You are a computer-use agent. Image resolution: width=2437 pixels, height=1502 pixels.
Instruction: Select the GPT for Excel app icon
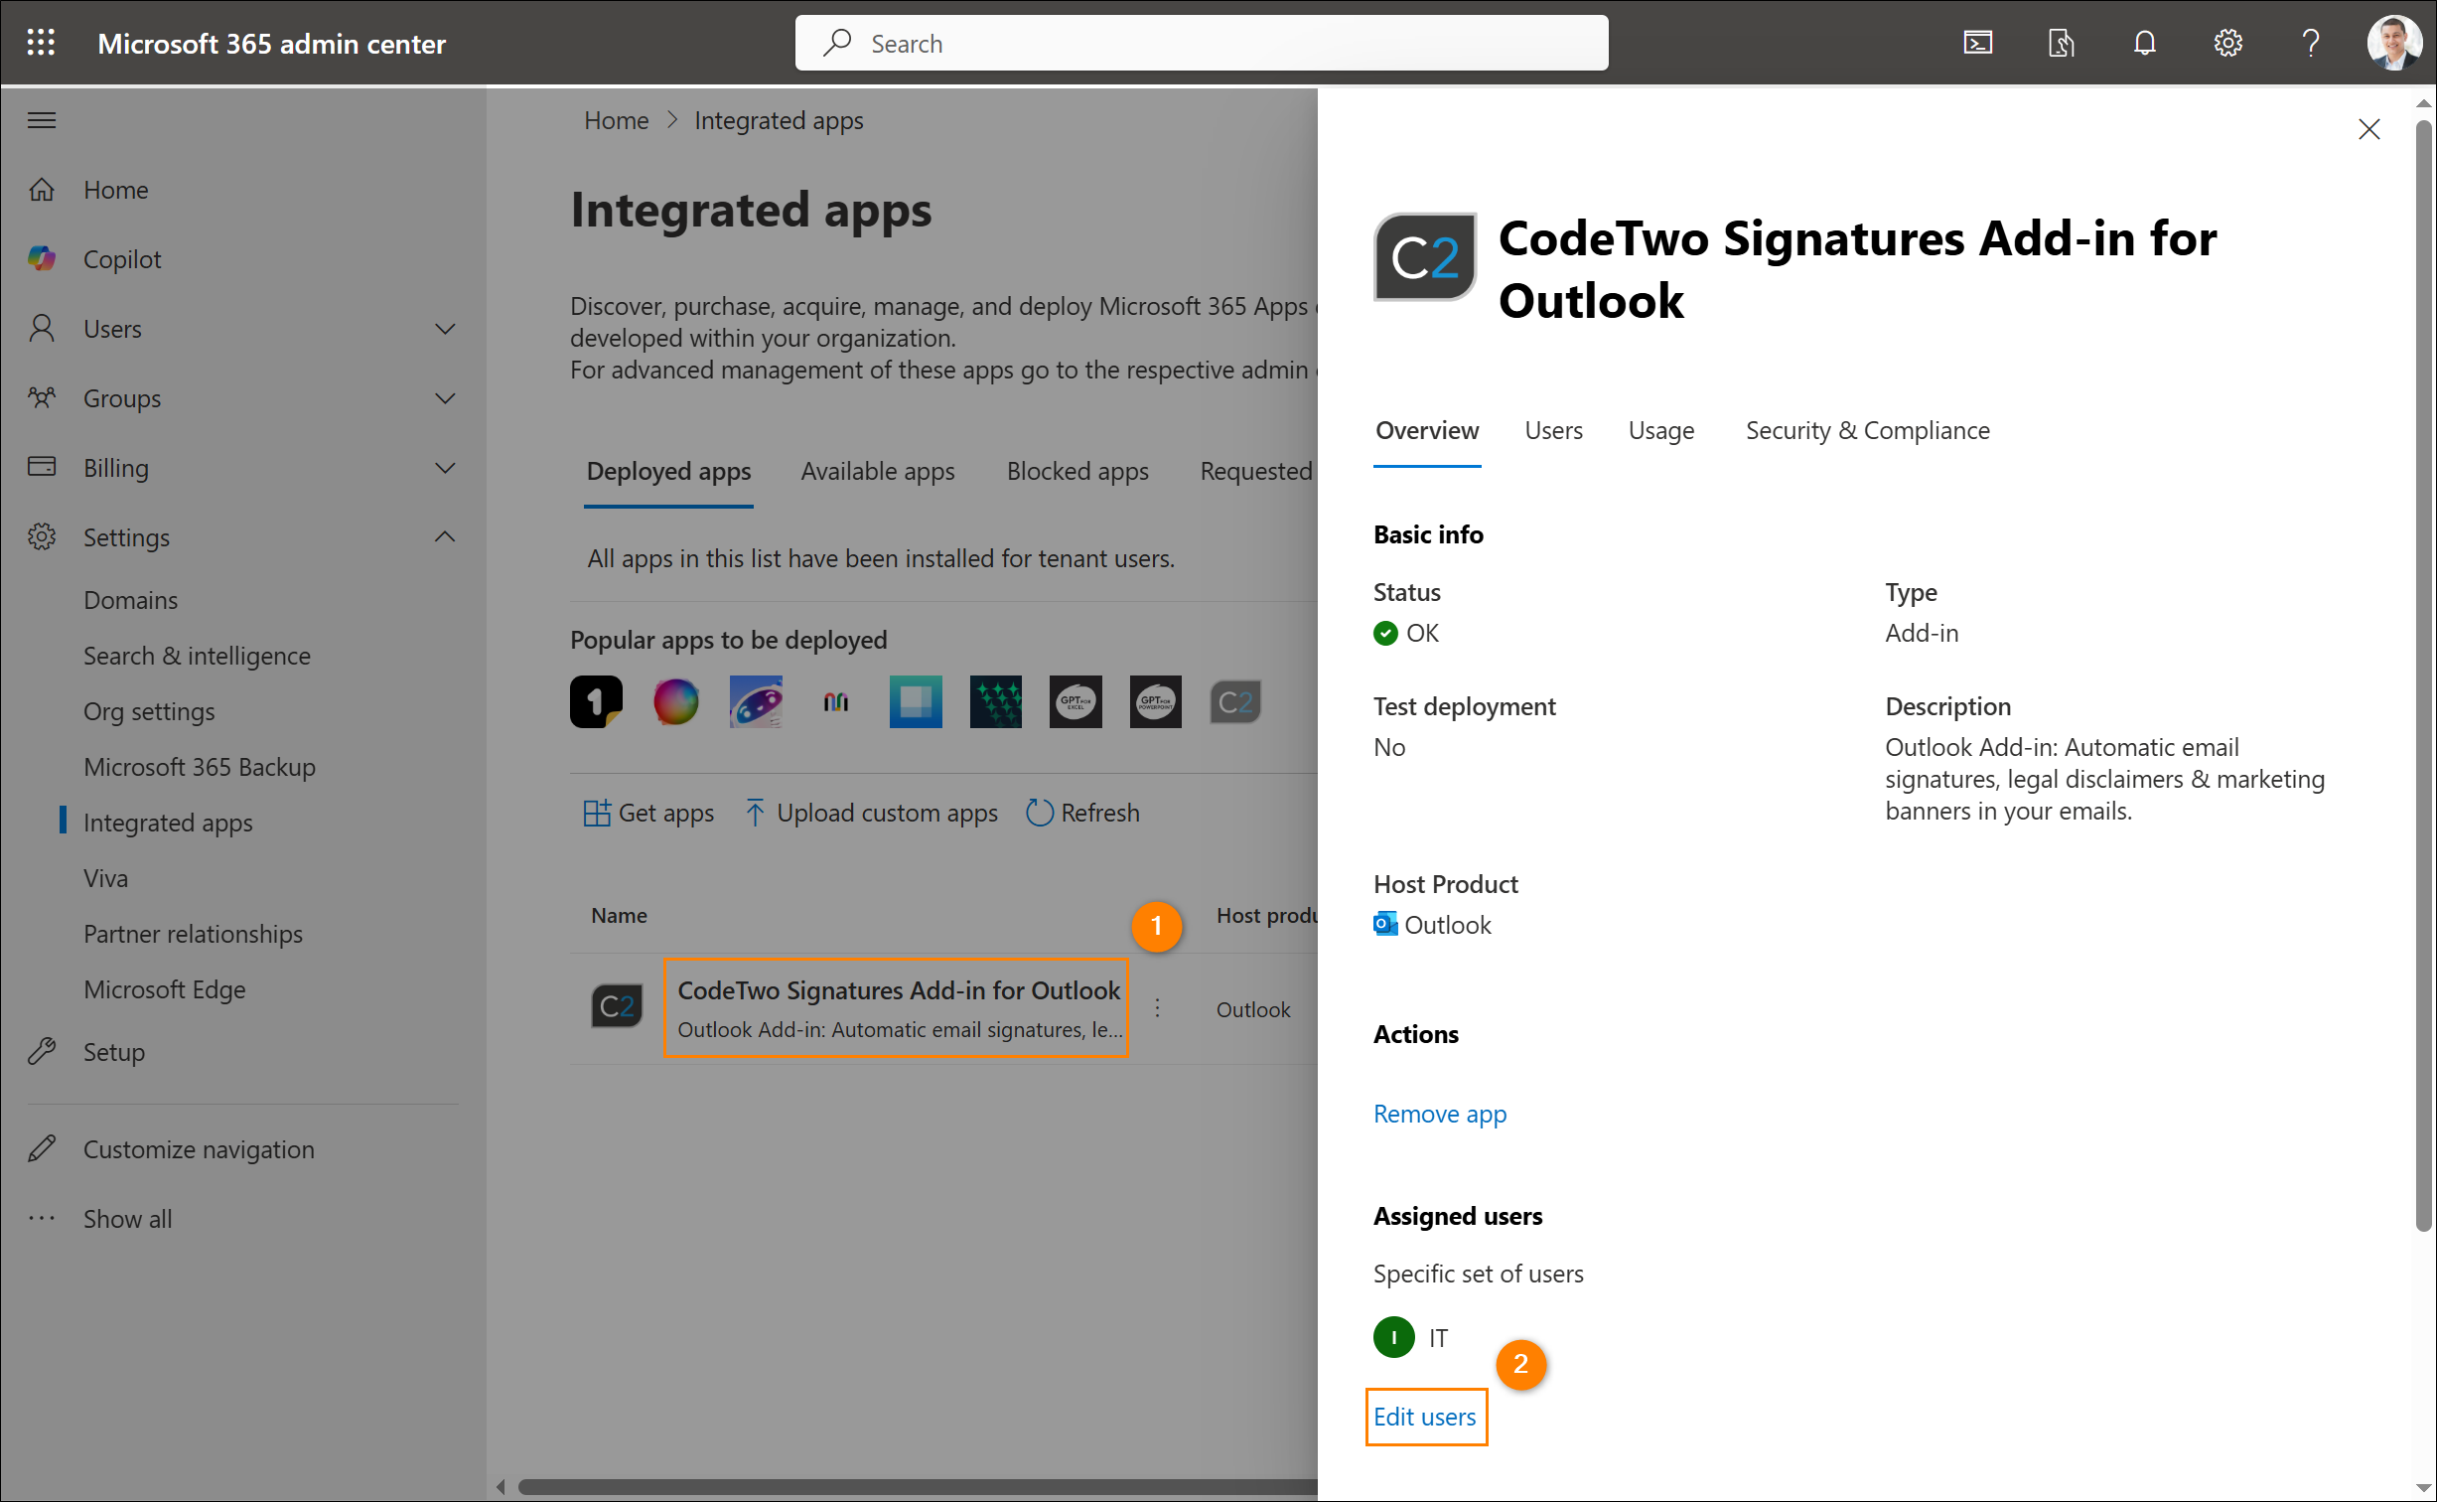[x=1075, y=702]
